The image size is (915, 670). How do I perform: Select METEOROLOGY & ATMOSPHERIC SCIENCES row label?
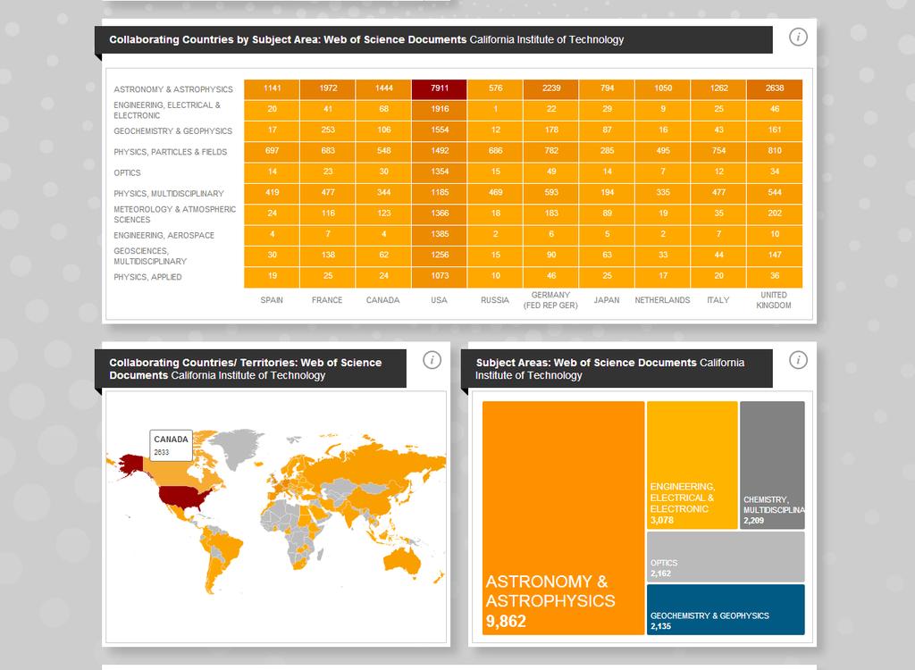coord(174,214)
